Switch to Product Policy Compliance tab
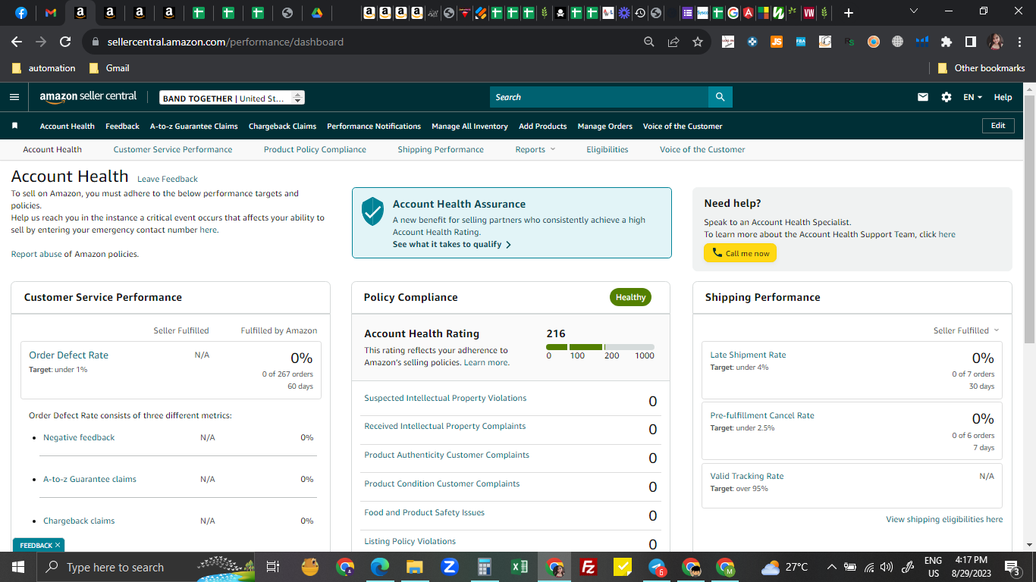Image resolution: width=1036 pixels, height=582 pixels. click(315, 149)
